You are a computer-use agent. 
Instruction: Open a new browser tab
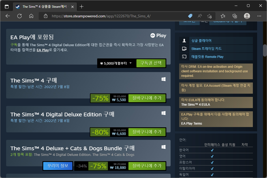[81, 7]
